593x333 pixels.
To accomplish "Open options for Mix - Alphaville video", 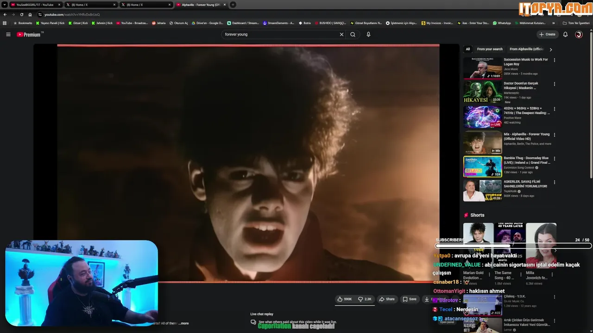I will pyautogui.click(x=554, y=135).
